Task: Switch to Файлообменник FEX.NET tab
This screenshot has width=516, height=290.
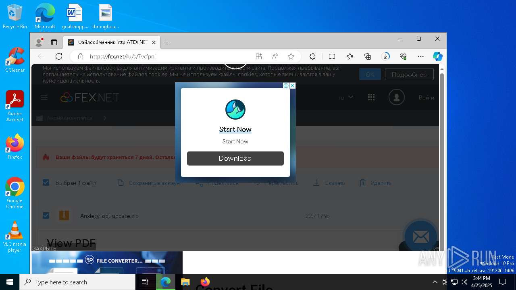Action: pos(112,42)
